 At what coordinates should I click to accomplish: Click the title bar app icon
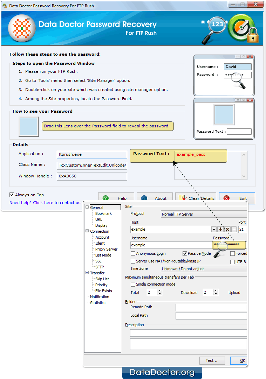click(x=5, y=6)
